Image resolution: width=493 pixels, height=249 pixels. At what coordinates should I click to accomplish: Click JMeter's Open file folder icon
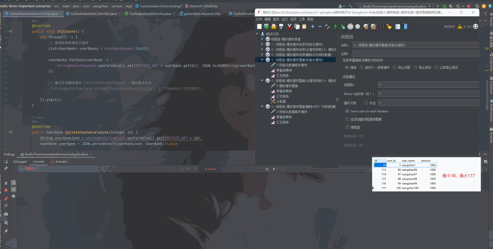[x=274, y=26]
